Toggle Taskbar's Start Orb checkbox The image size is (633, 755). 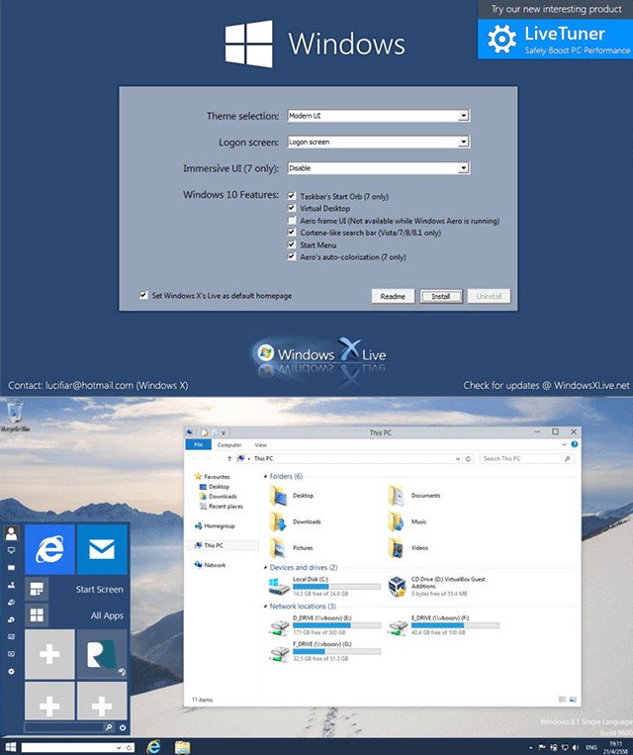[x=291, y=196]
